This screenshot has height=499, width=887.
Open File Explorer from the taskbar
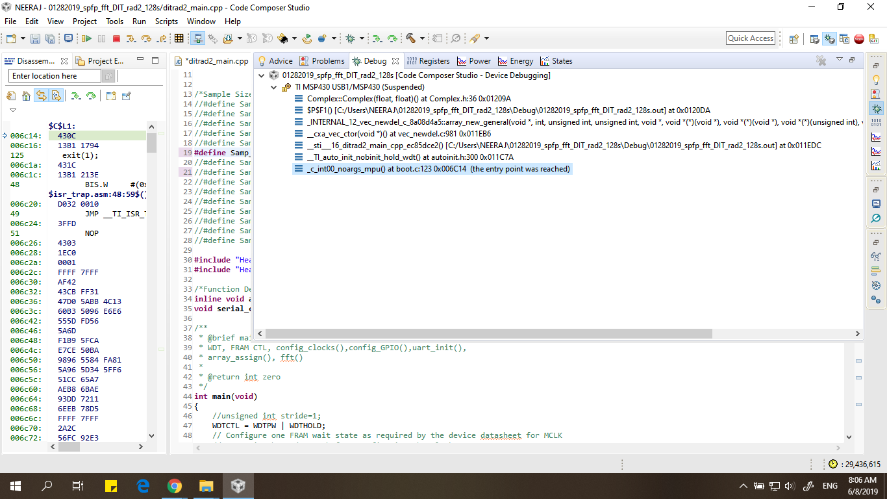(x=206, y=486)
